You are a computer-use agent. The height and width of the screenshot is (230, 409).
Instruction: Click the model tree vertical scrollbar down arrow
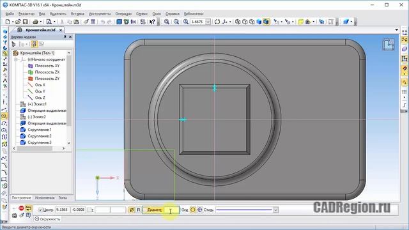click(x=69, y=143)
